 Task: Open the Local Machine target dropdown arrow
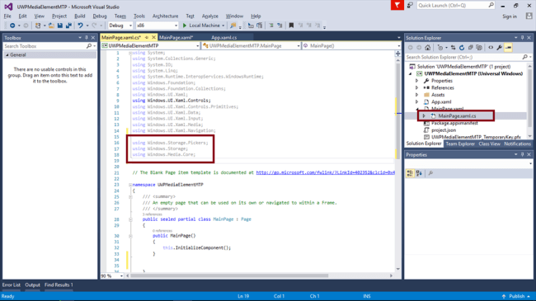223,26
